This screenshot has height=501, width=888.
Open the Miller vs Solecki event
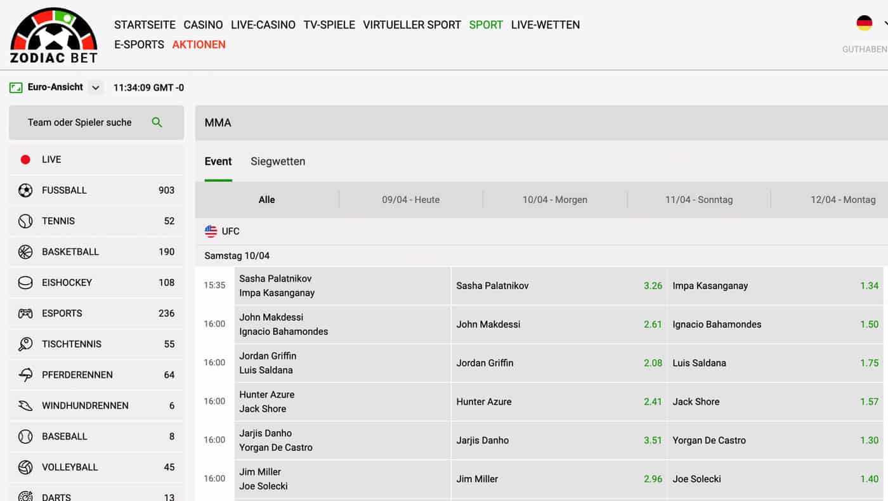click(x=343, y=479)
